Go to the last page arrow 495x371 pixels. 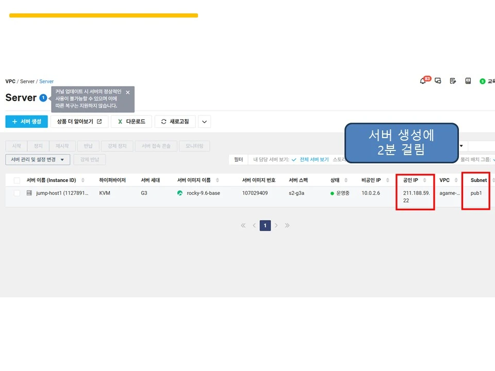(x=287, y=225)
